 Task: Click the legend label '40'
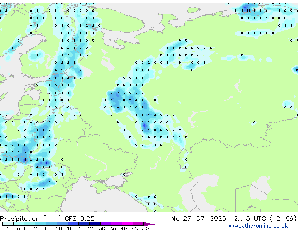[124, 228]
